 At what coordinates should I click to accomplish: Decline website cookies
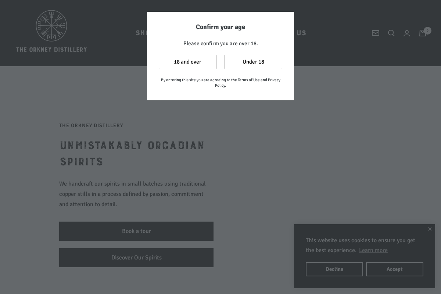coord(334,269)
